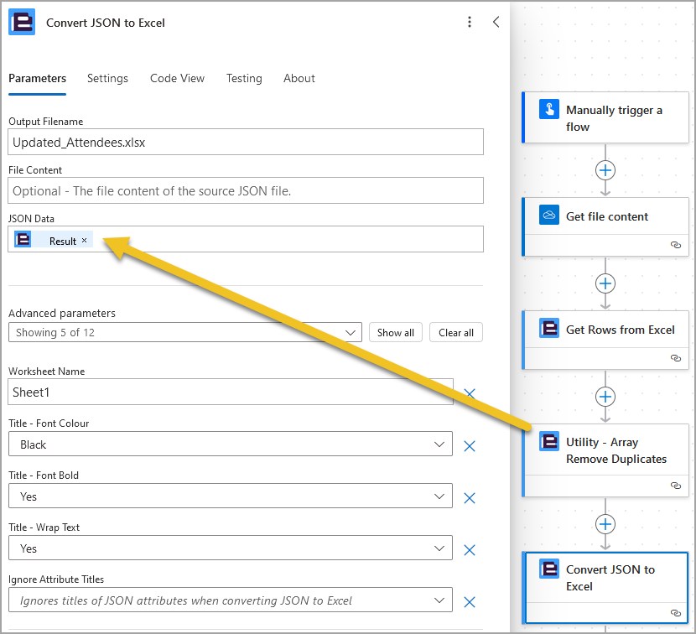The height and width of the screenshot is (634, 696).
Task: Click connection link icon on Get Rows from Excel
Action: click(x=676, y=358)
